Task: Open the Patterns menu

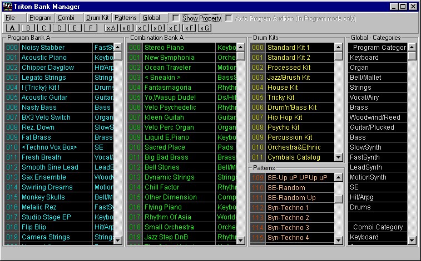Action: 125,18
